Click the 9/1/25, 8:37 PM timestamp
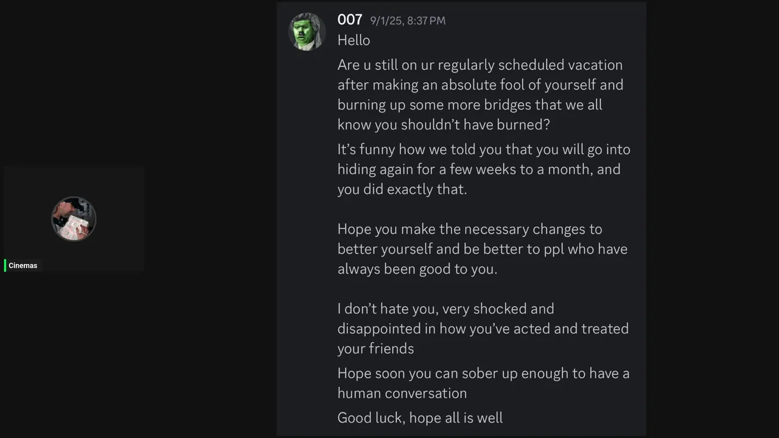 [408, 21]
